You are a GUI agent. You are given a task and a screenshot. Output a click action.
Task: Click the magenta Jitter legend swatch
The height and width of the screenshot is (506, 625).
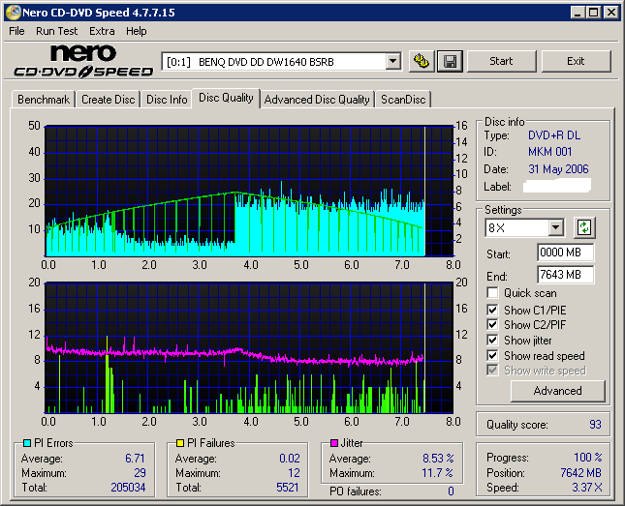334,443
